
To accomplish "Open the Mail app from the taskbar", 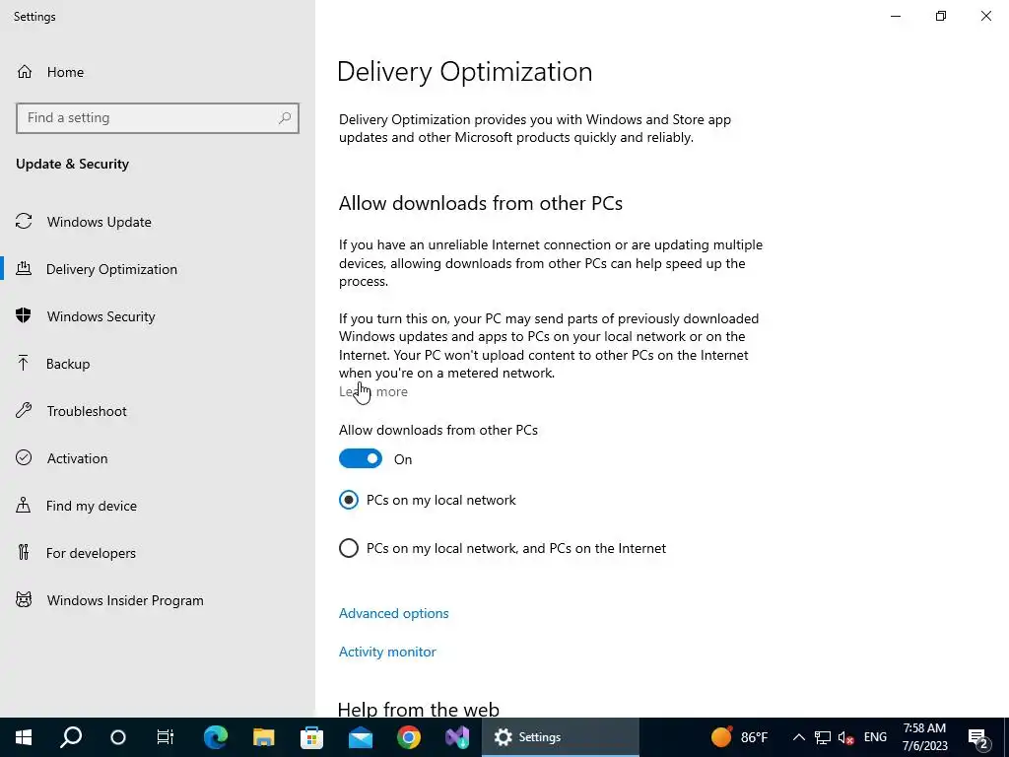I will click(361, 737).
